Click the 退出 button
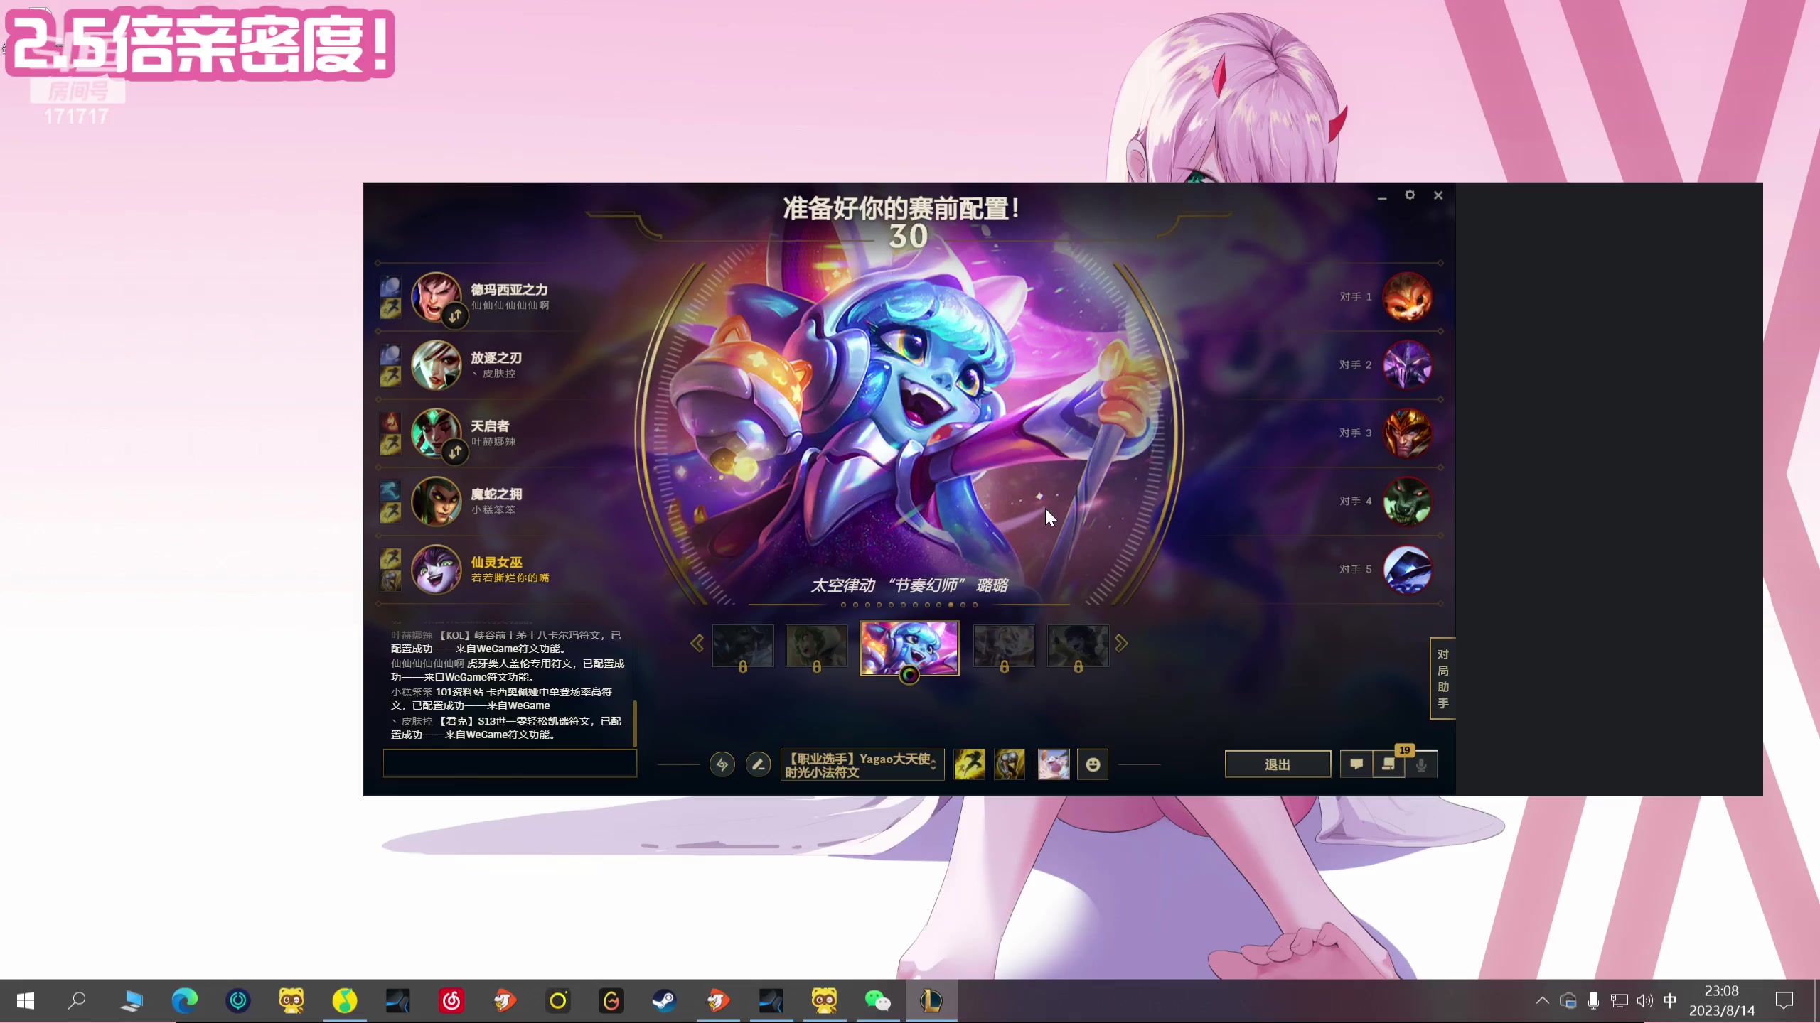1820x1023 pixels. click(1278, 764)
